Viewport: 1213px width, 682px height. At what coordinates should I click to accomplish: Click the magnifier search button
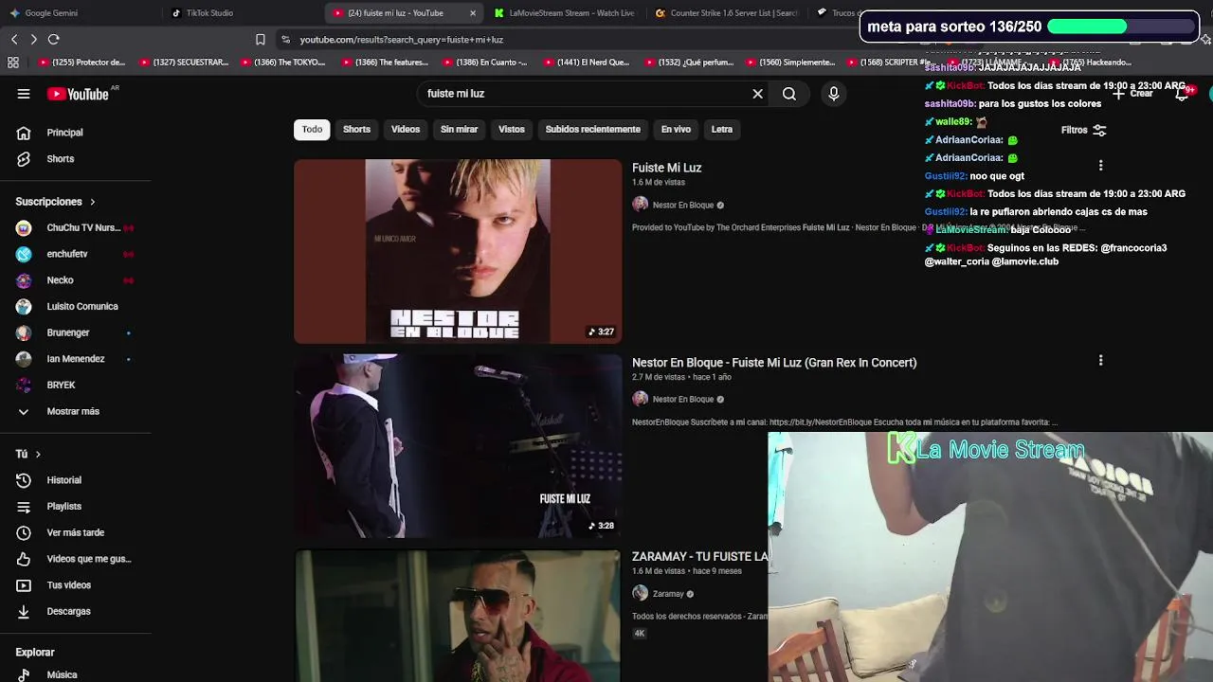tap(788, 94)
